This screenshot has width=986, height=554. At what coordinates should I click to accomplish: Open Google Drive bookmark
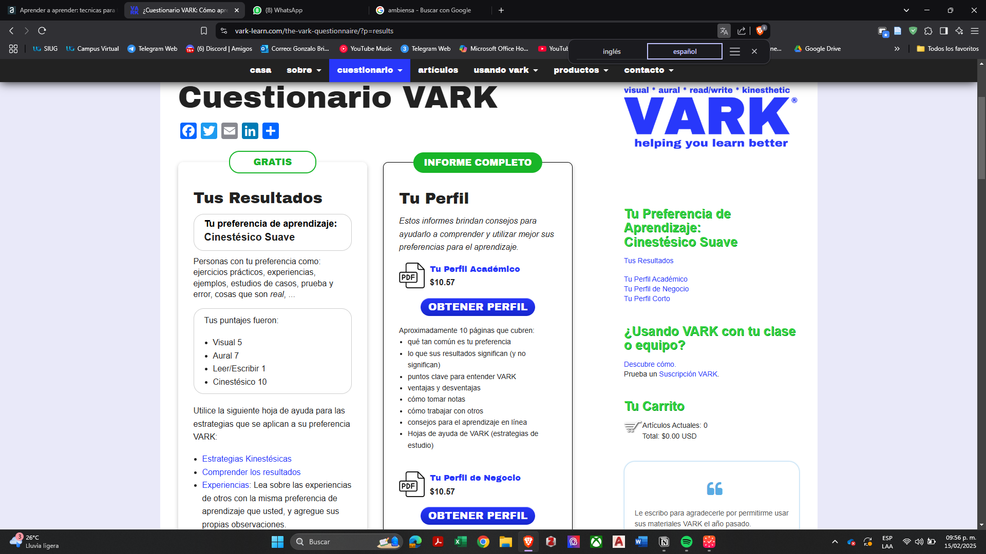pyautogui.click(x=817, y=49)
